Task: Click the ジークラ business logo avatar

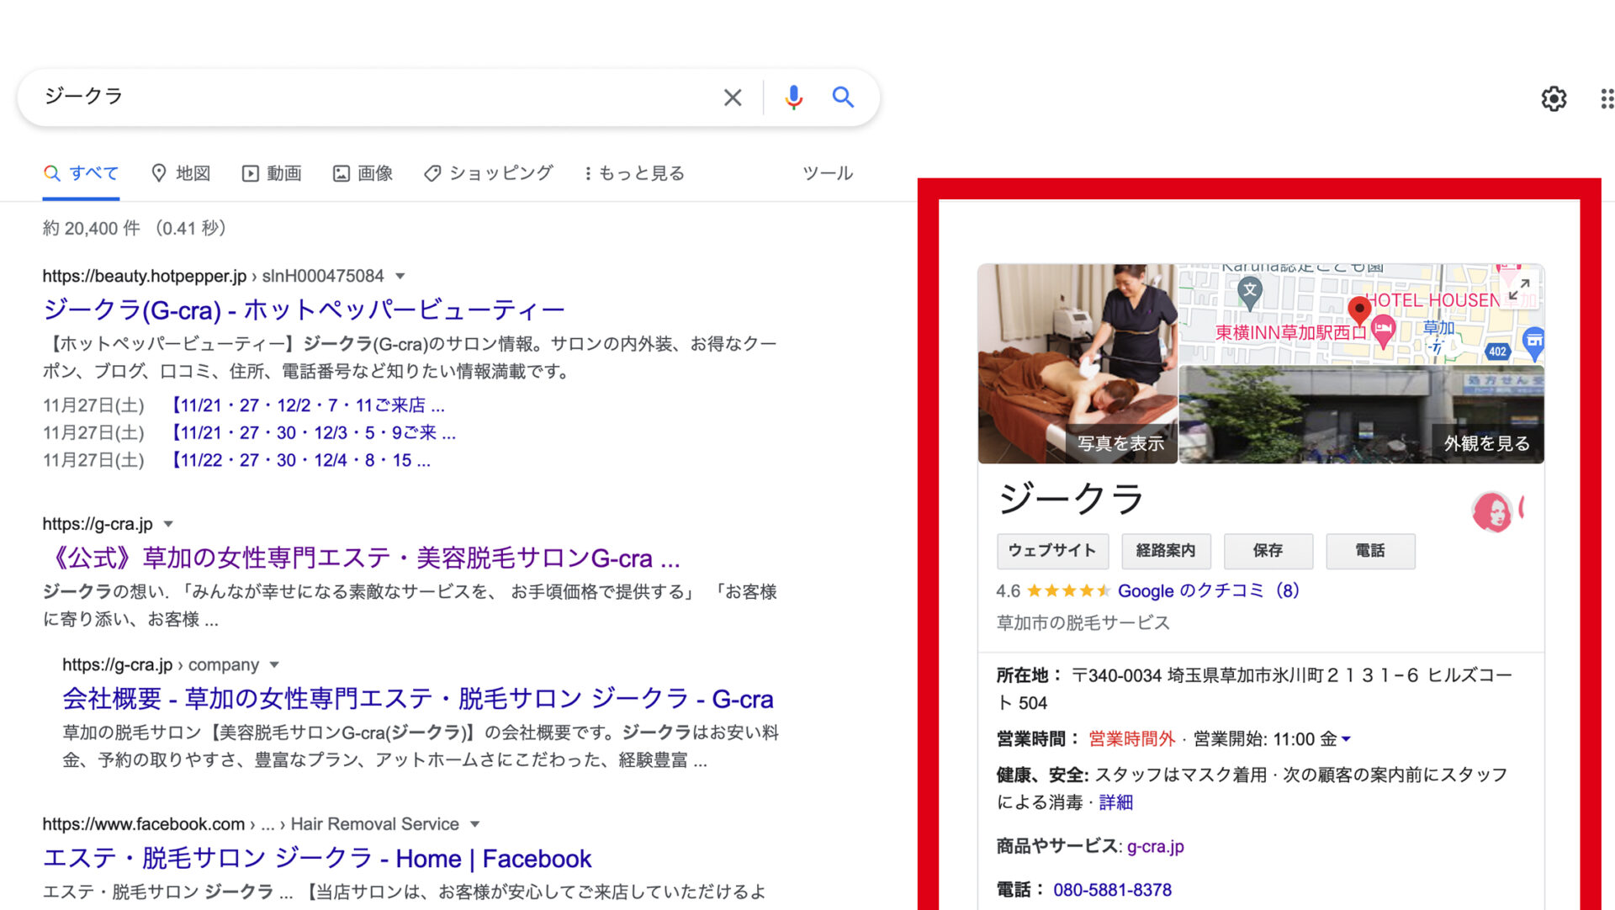Action: [x=1492, y=511]
